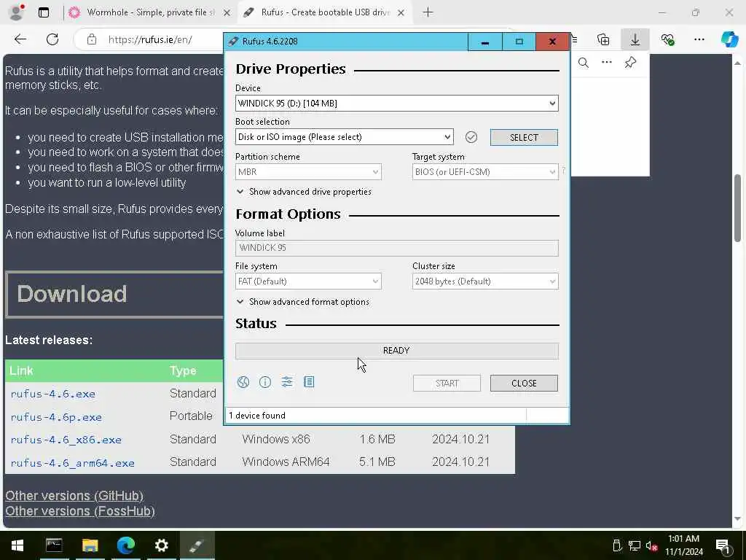This screenshot has width=746, height=560.
Task: Close the Rufus browser tab
Action: 401,13
